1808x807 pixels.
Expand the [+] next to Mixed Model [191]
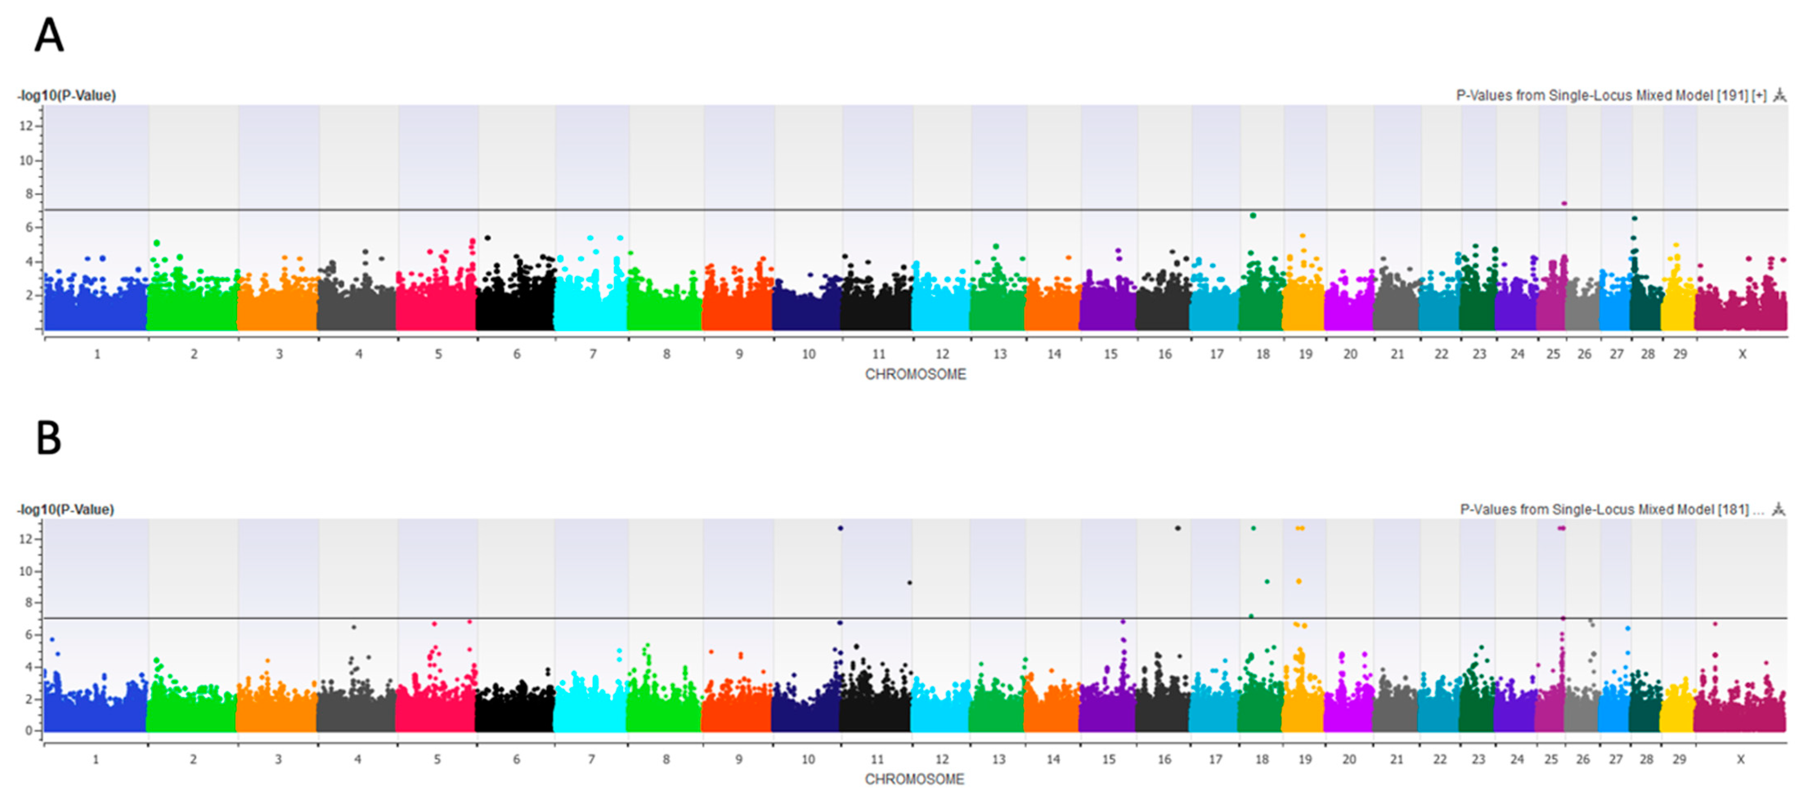click(x=1759, y=95)
